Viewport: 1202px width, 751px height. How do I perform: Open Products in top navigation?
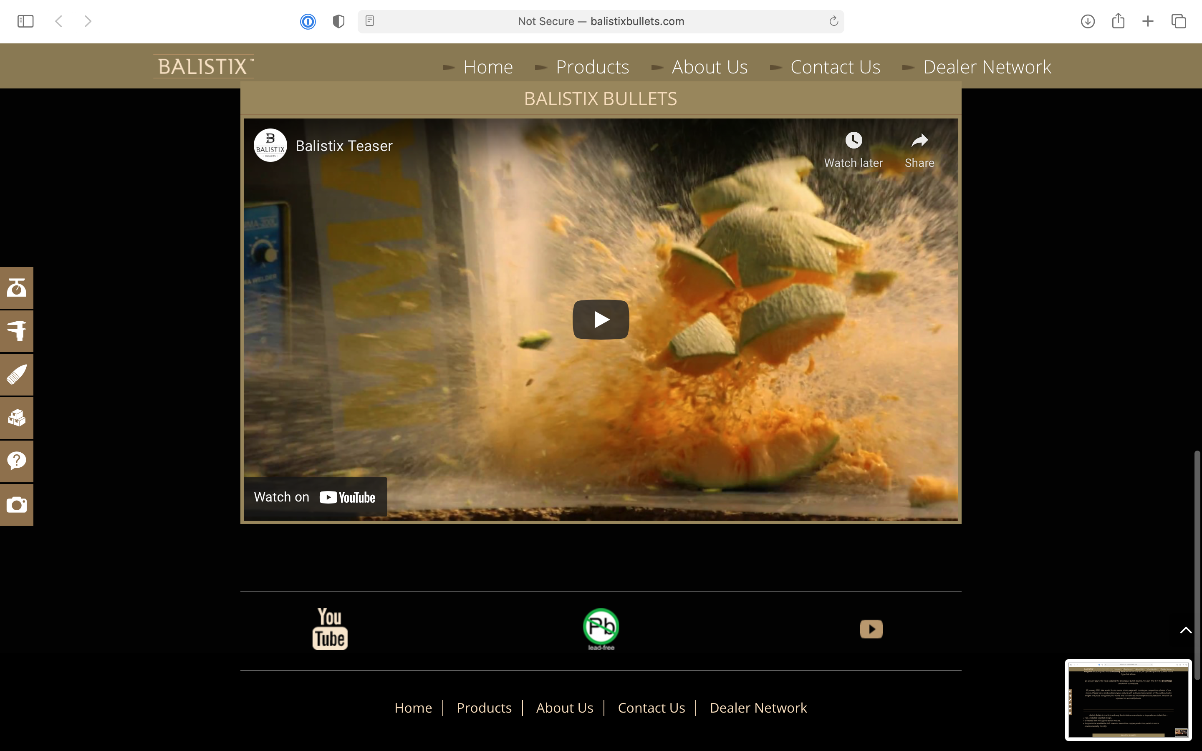[592, 67]
